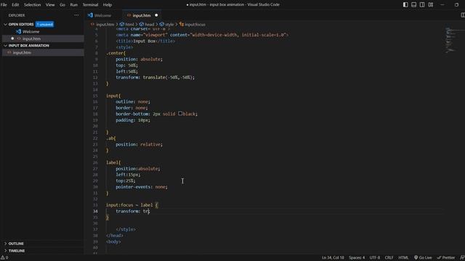Toggle the bottom panel layout icon
This screenshot has width=465, height=261.
pyautogui.click(x=413, y=5)
